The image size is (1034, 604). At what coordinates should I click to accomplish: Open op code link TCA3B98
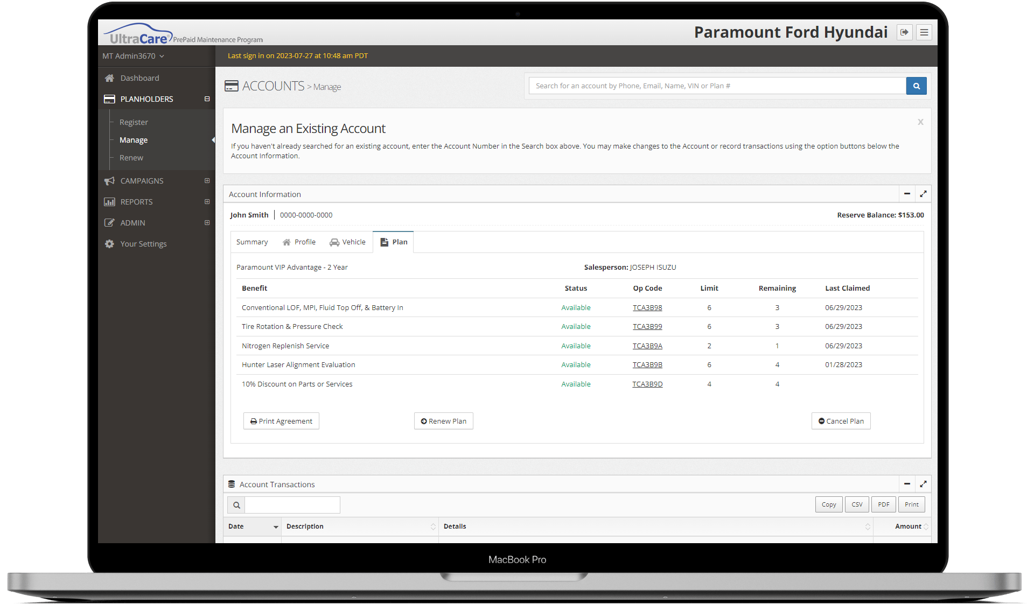click(647, 308)
